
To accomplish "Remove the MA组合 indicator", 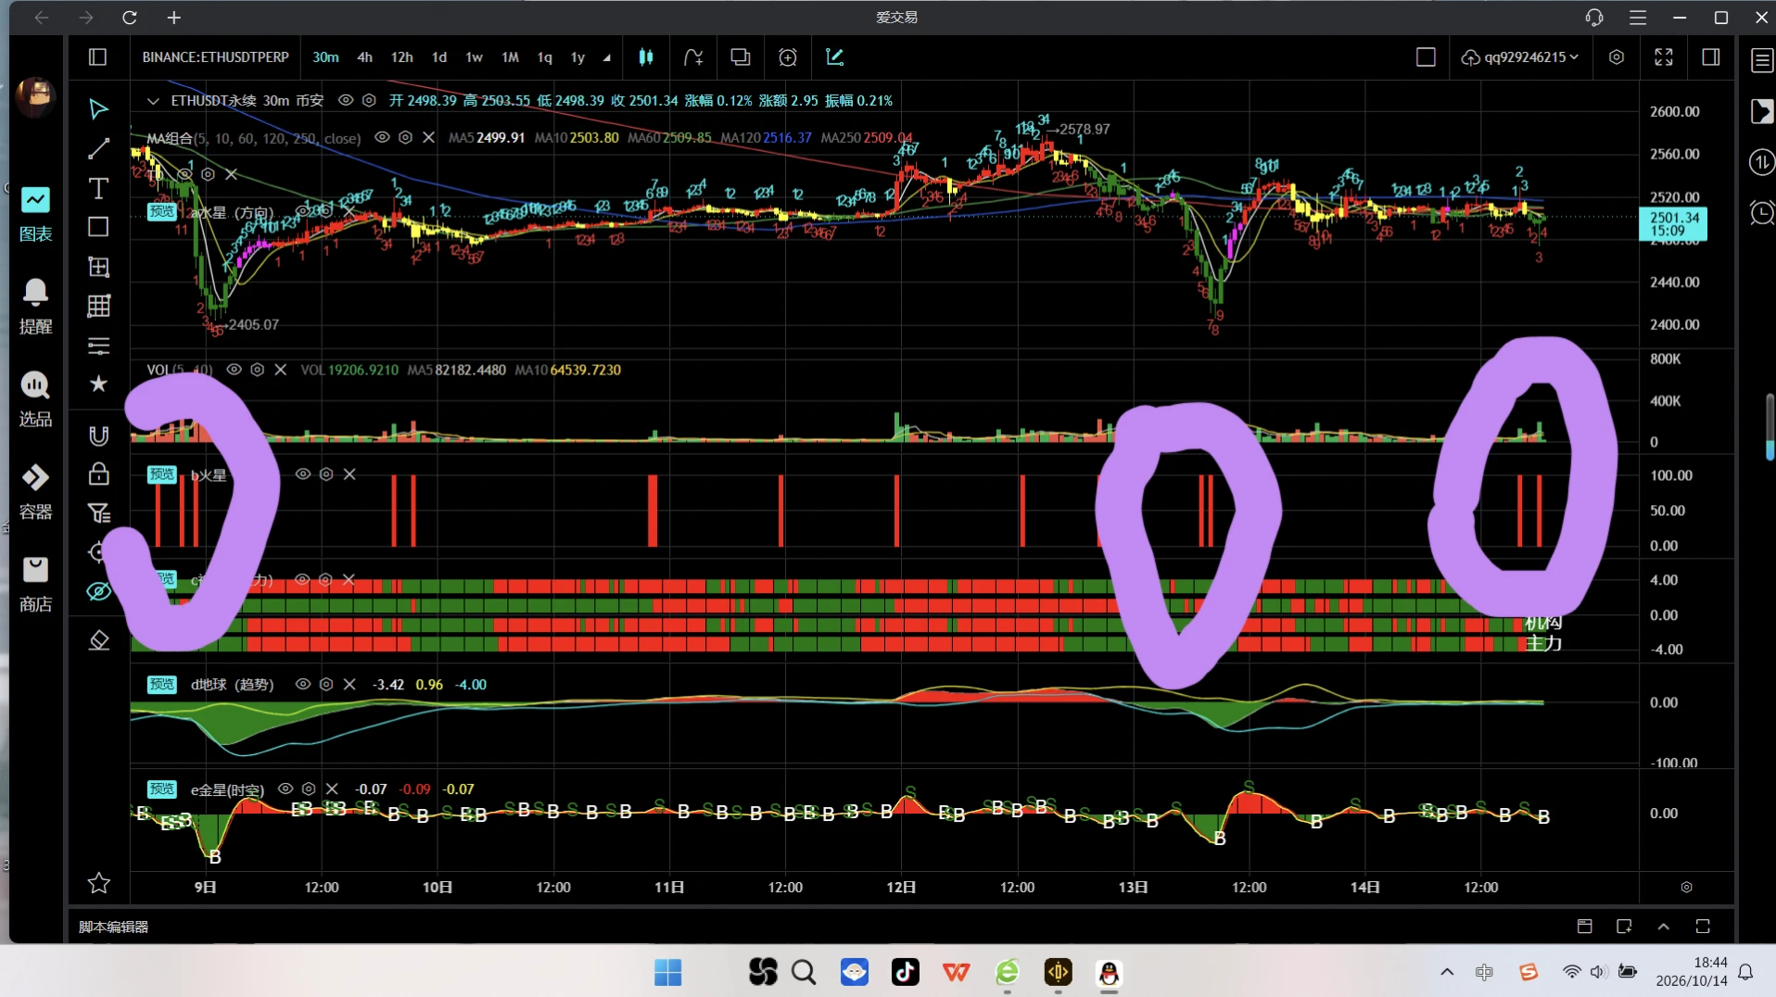I will (428, 137).
